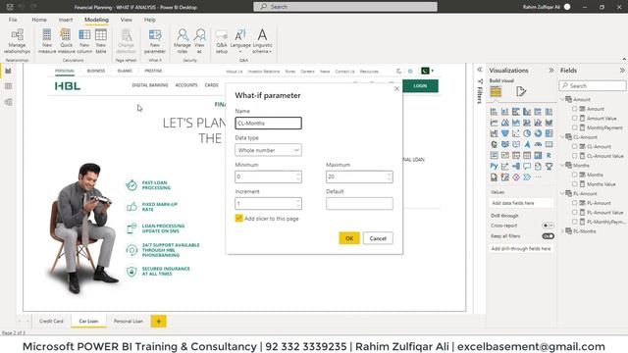Open Q&A setup
Viewport: 628px width, 353px height.
222,41
